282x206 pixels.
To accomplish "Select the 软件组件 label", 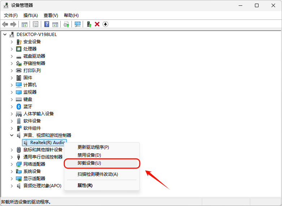I will [32, 128].
